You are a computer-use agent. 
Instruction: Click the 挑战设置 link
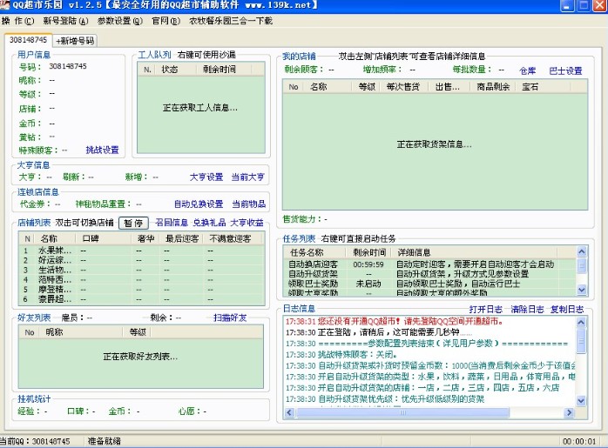(102, 150)
